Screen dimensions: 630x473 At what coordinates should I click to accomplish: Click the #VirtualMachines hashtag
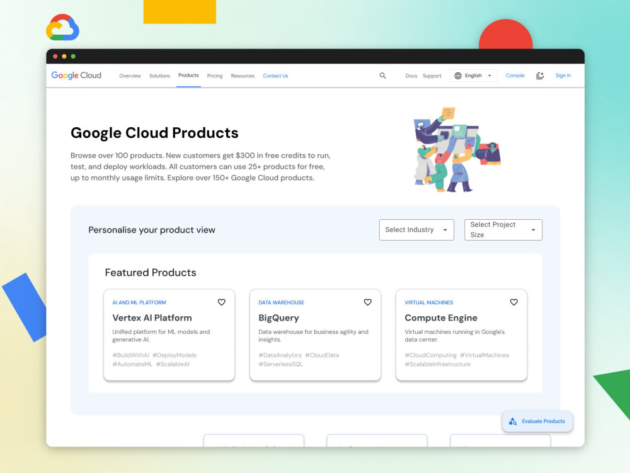(484, 355)
